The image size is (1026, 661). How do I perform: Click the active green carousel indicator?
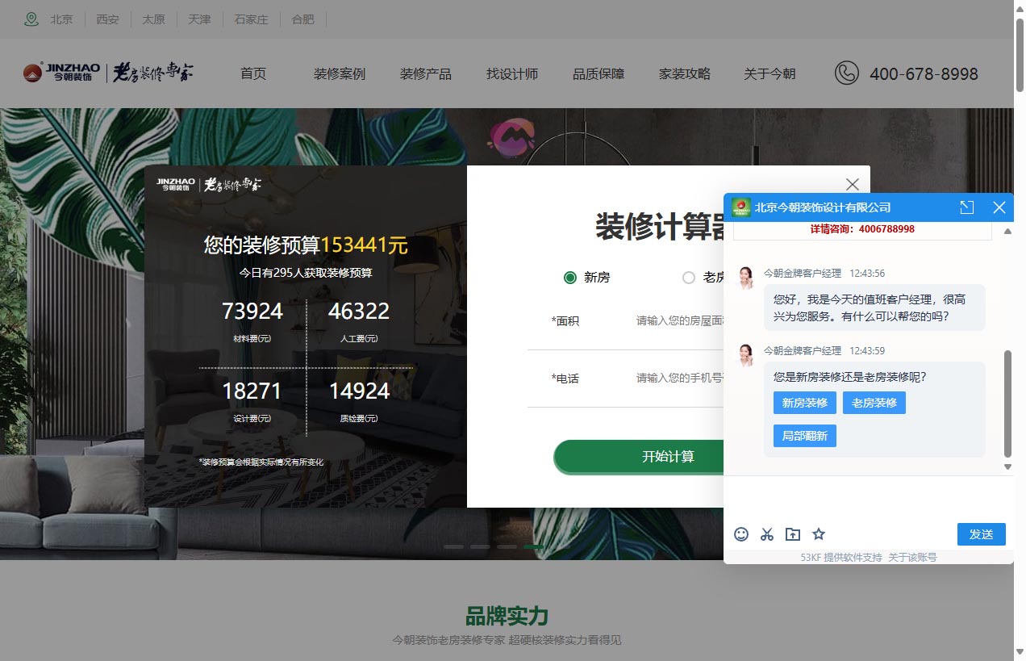533,547
